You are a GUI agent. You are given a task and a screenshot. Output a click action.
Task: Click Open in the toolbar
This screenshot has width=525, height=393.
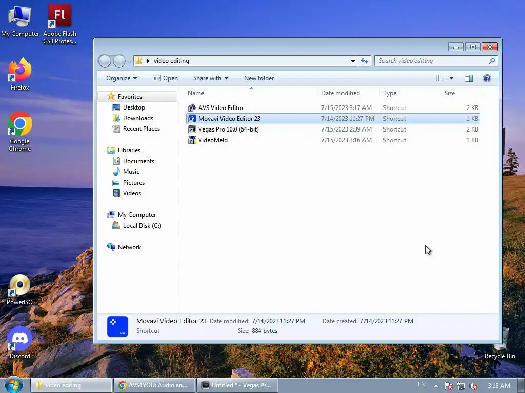click(x=166, y=78)
